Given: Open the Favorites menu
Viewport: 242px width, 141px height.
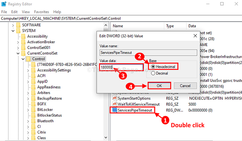Looking at the screenshot, I should coord(41,12).
